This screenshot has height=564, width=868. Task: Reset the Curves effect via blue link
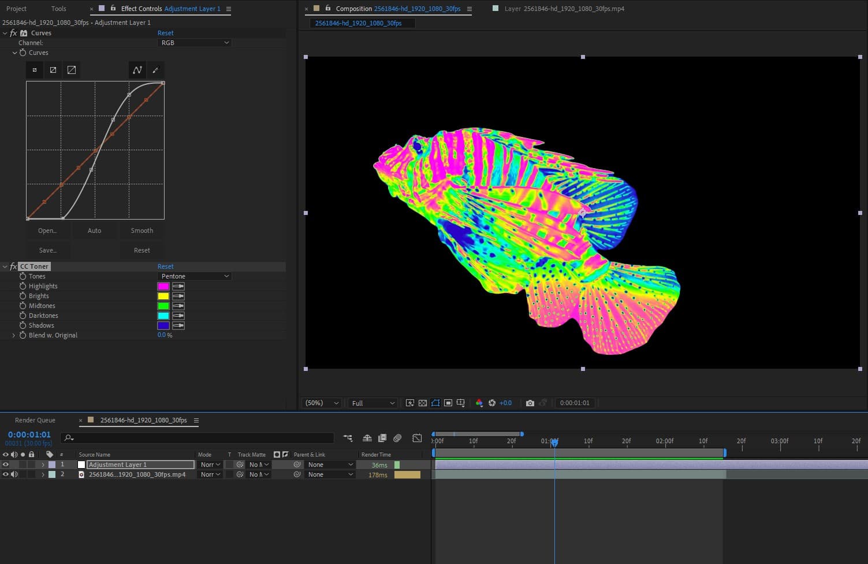166,33
